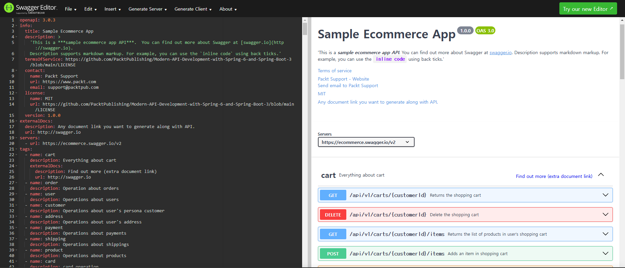Screen dimensions: 625x268
Task: Click the OAS 3.0 badge
Action: tap(485, 31)
